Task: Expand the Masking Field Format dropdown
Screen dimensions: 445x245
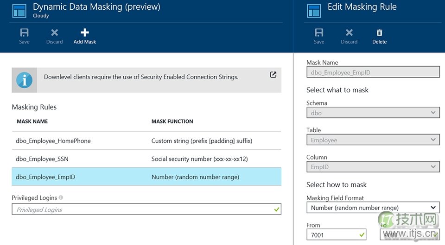Action: (x=373, y=208)
